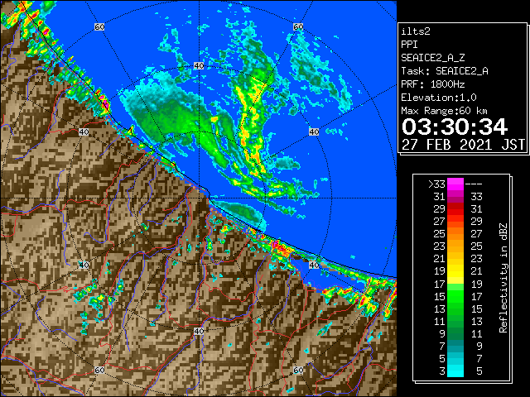This screenshot has width=530, height=397.
Task: Select the "Task: SEAICE2_A" line
Action: click(445, 71)
